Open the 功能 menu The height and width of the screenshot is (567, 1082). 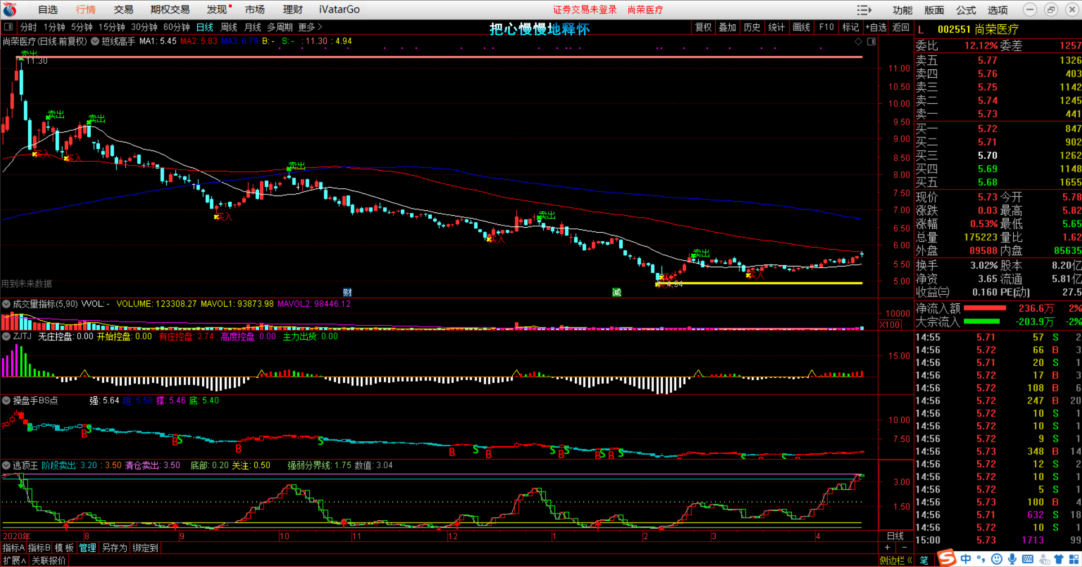[902, 10]
